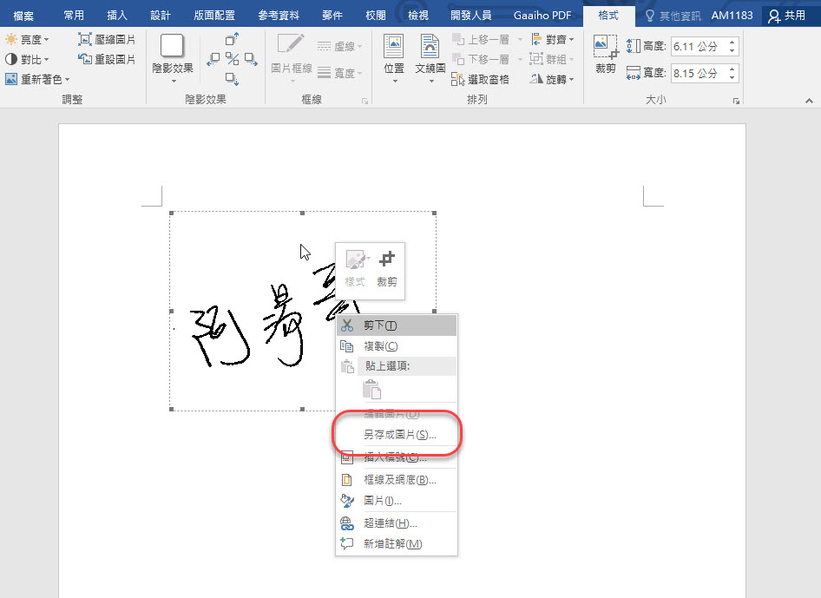The image size is (821, 598).
Task: Open 位置 position dropdown
Action: click(394, 57)
